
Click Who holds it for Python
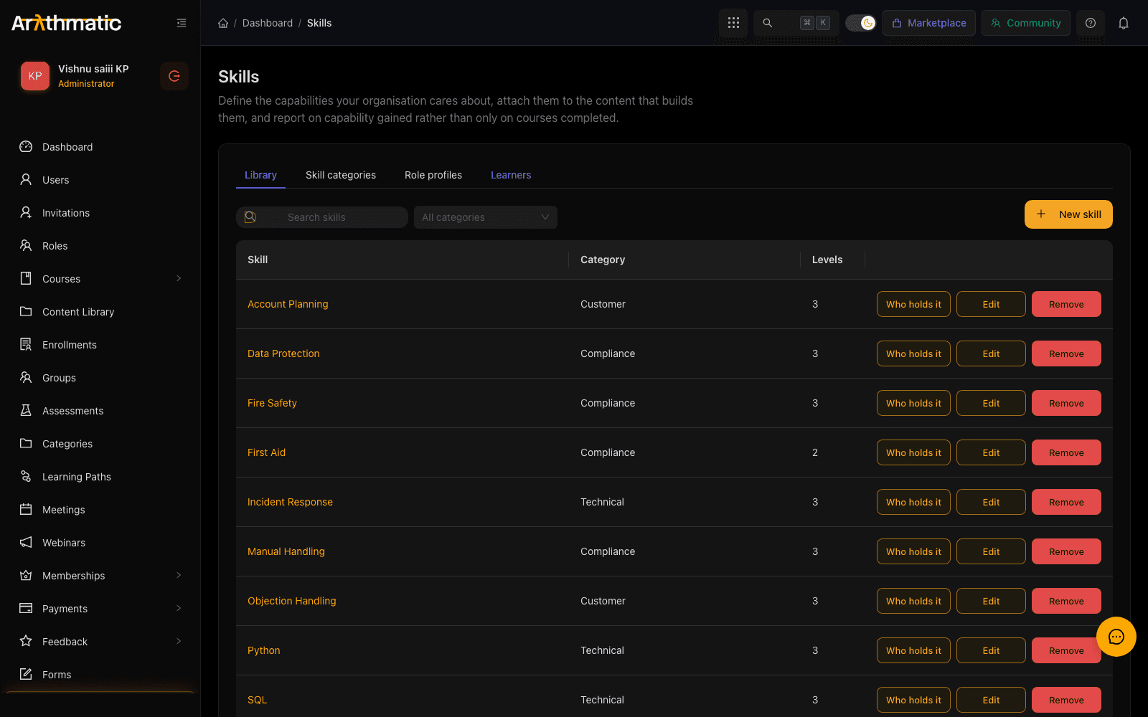[x=913, y=650]
